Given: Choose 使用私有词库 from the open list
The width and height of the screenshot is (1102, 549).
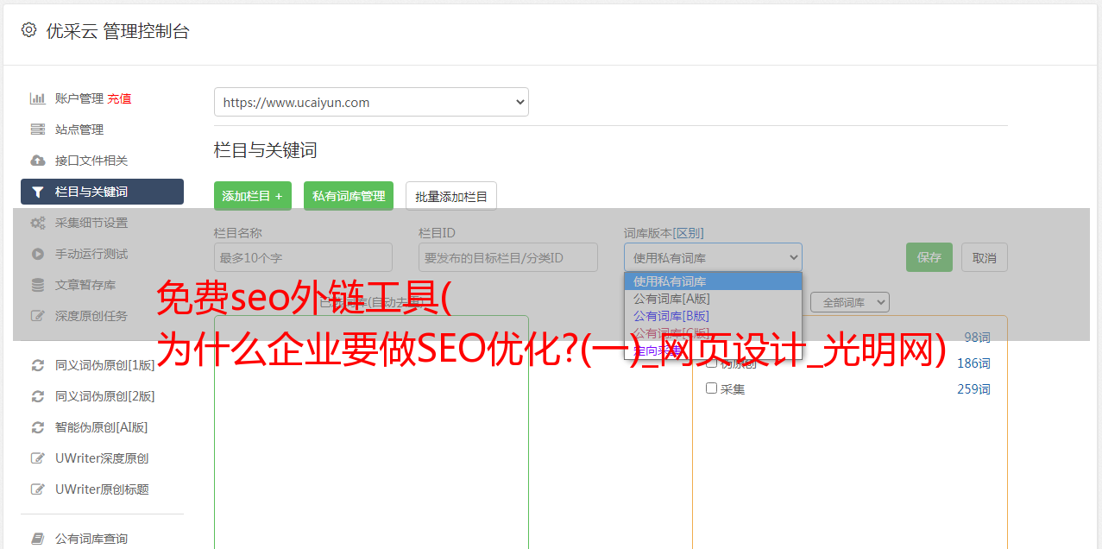Looking at the screenshot, I should pyautogui.click(x=713, y=281).
